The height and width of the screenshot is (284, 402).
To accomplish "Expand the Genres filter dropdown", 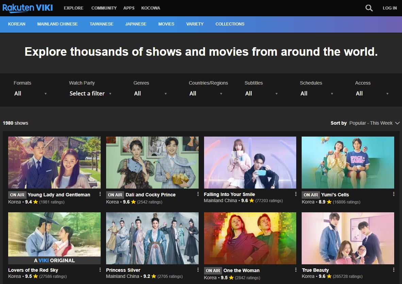I will (150, 93).
